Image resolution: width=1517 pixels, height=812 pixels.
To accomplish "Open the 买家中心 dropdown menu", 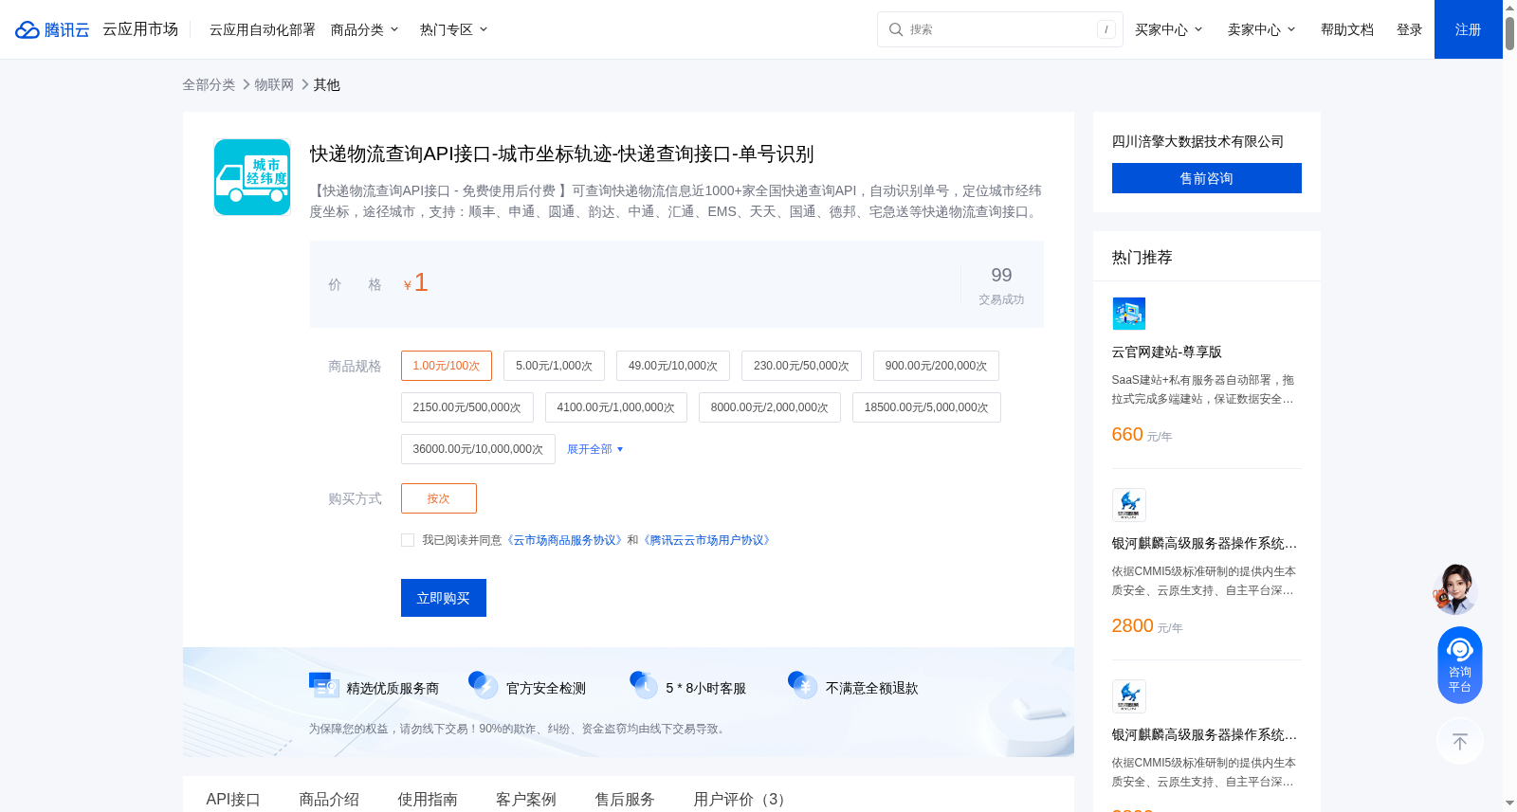I will [1169, 29].
